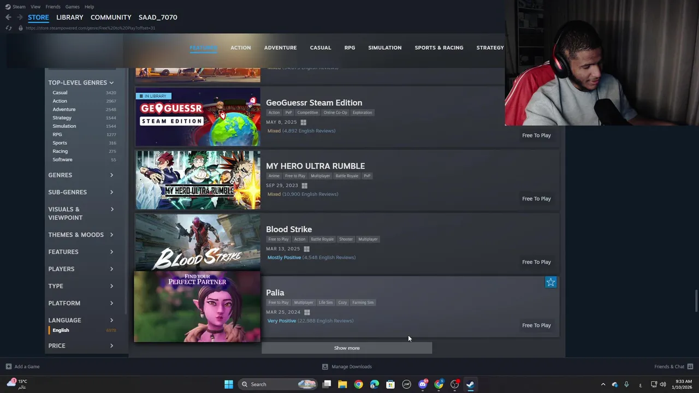Click the Steam logo icon in menu bar
The image size is (699, 393).
(x=8, y=7)
